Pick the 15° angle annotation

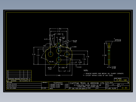point(52,36)
